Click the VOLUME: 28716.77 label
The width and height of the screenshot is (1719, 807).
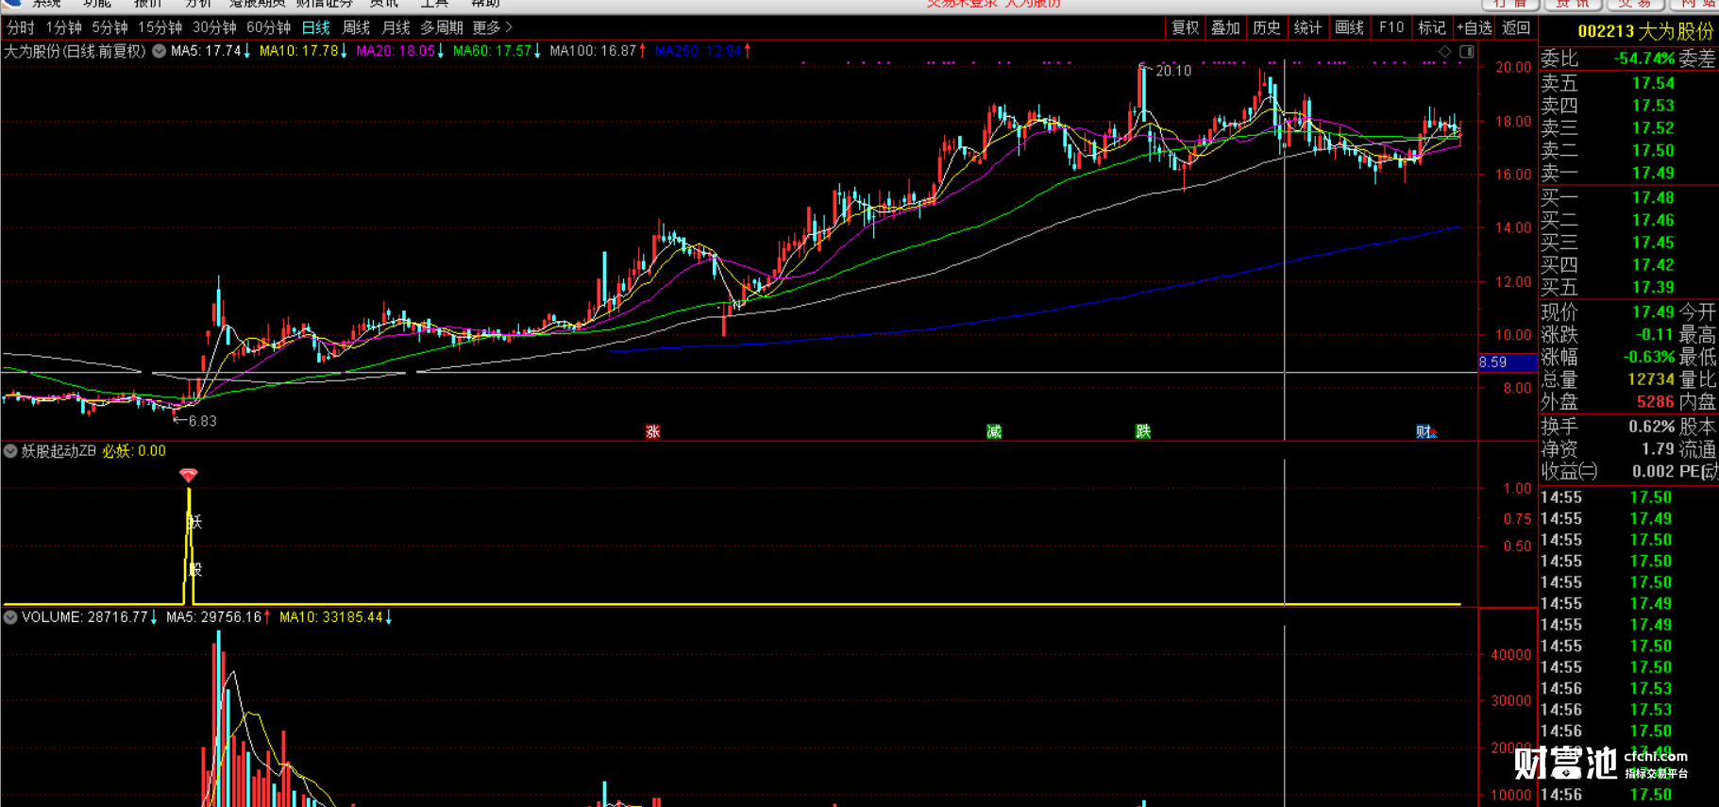pos(90,617)
